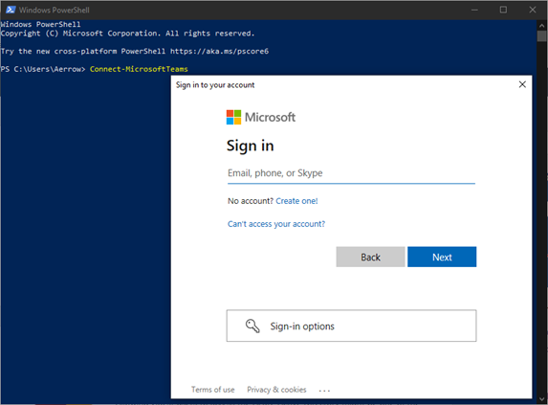The width and height of the screenshot is (548, 405).
Task: Open Terms of use link
Action: [213, 390]
